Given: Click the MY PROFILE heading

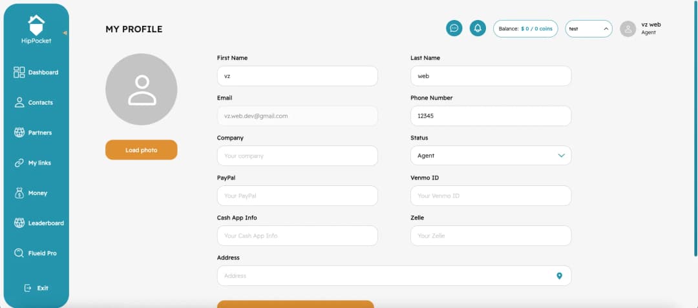Looking at the screenshot, I should click(134, 29).
